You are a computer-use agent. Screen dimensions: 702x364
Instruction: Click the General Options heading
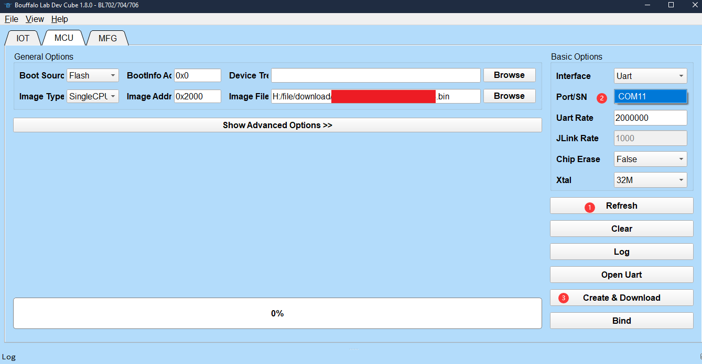(44, 56)
